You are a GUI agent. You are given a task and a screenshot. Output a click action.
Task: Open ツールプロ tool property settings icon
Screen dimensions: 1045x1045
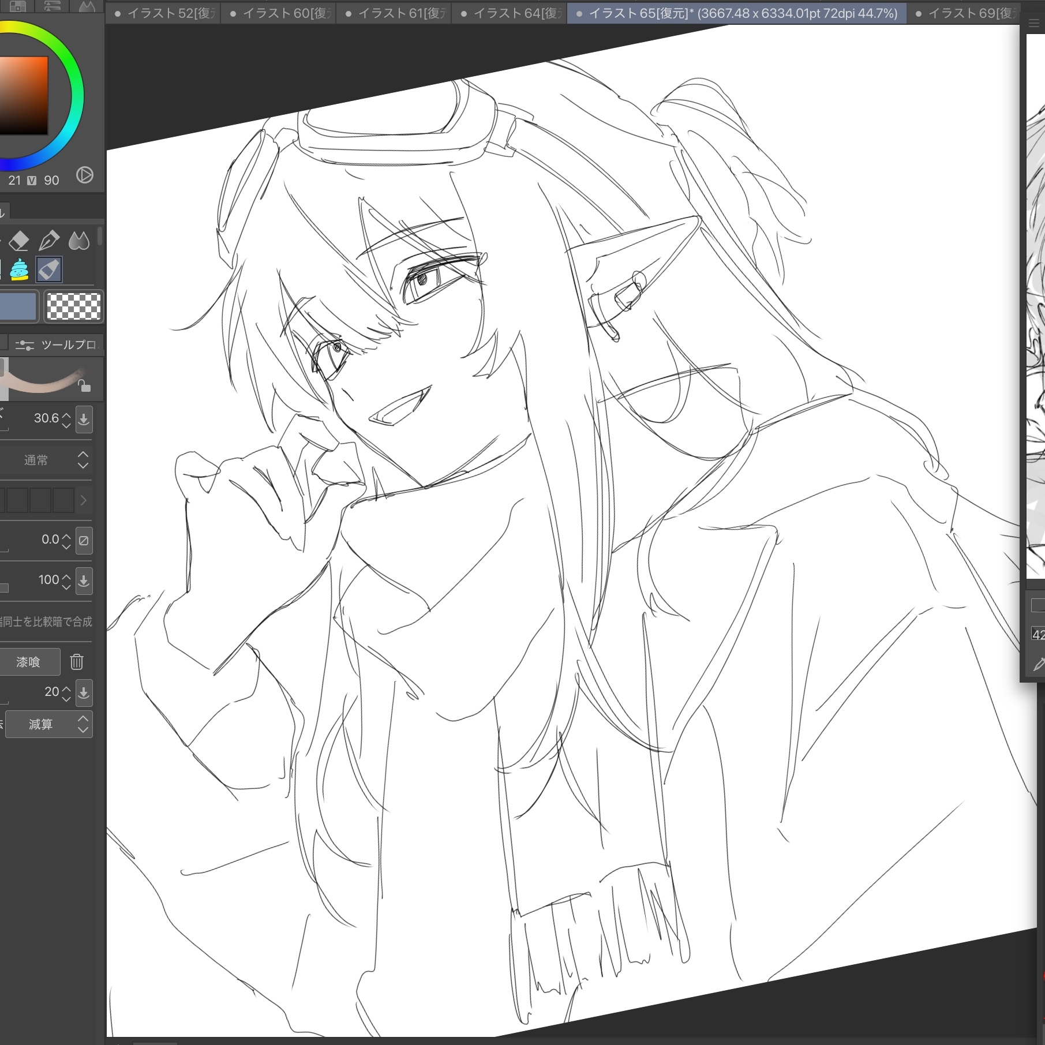click(24, 345)
